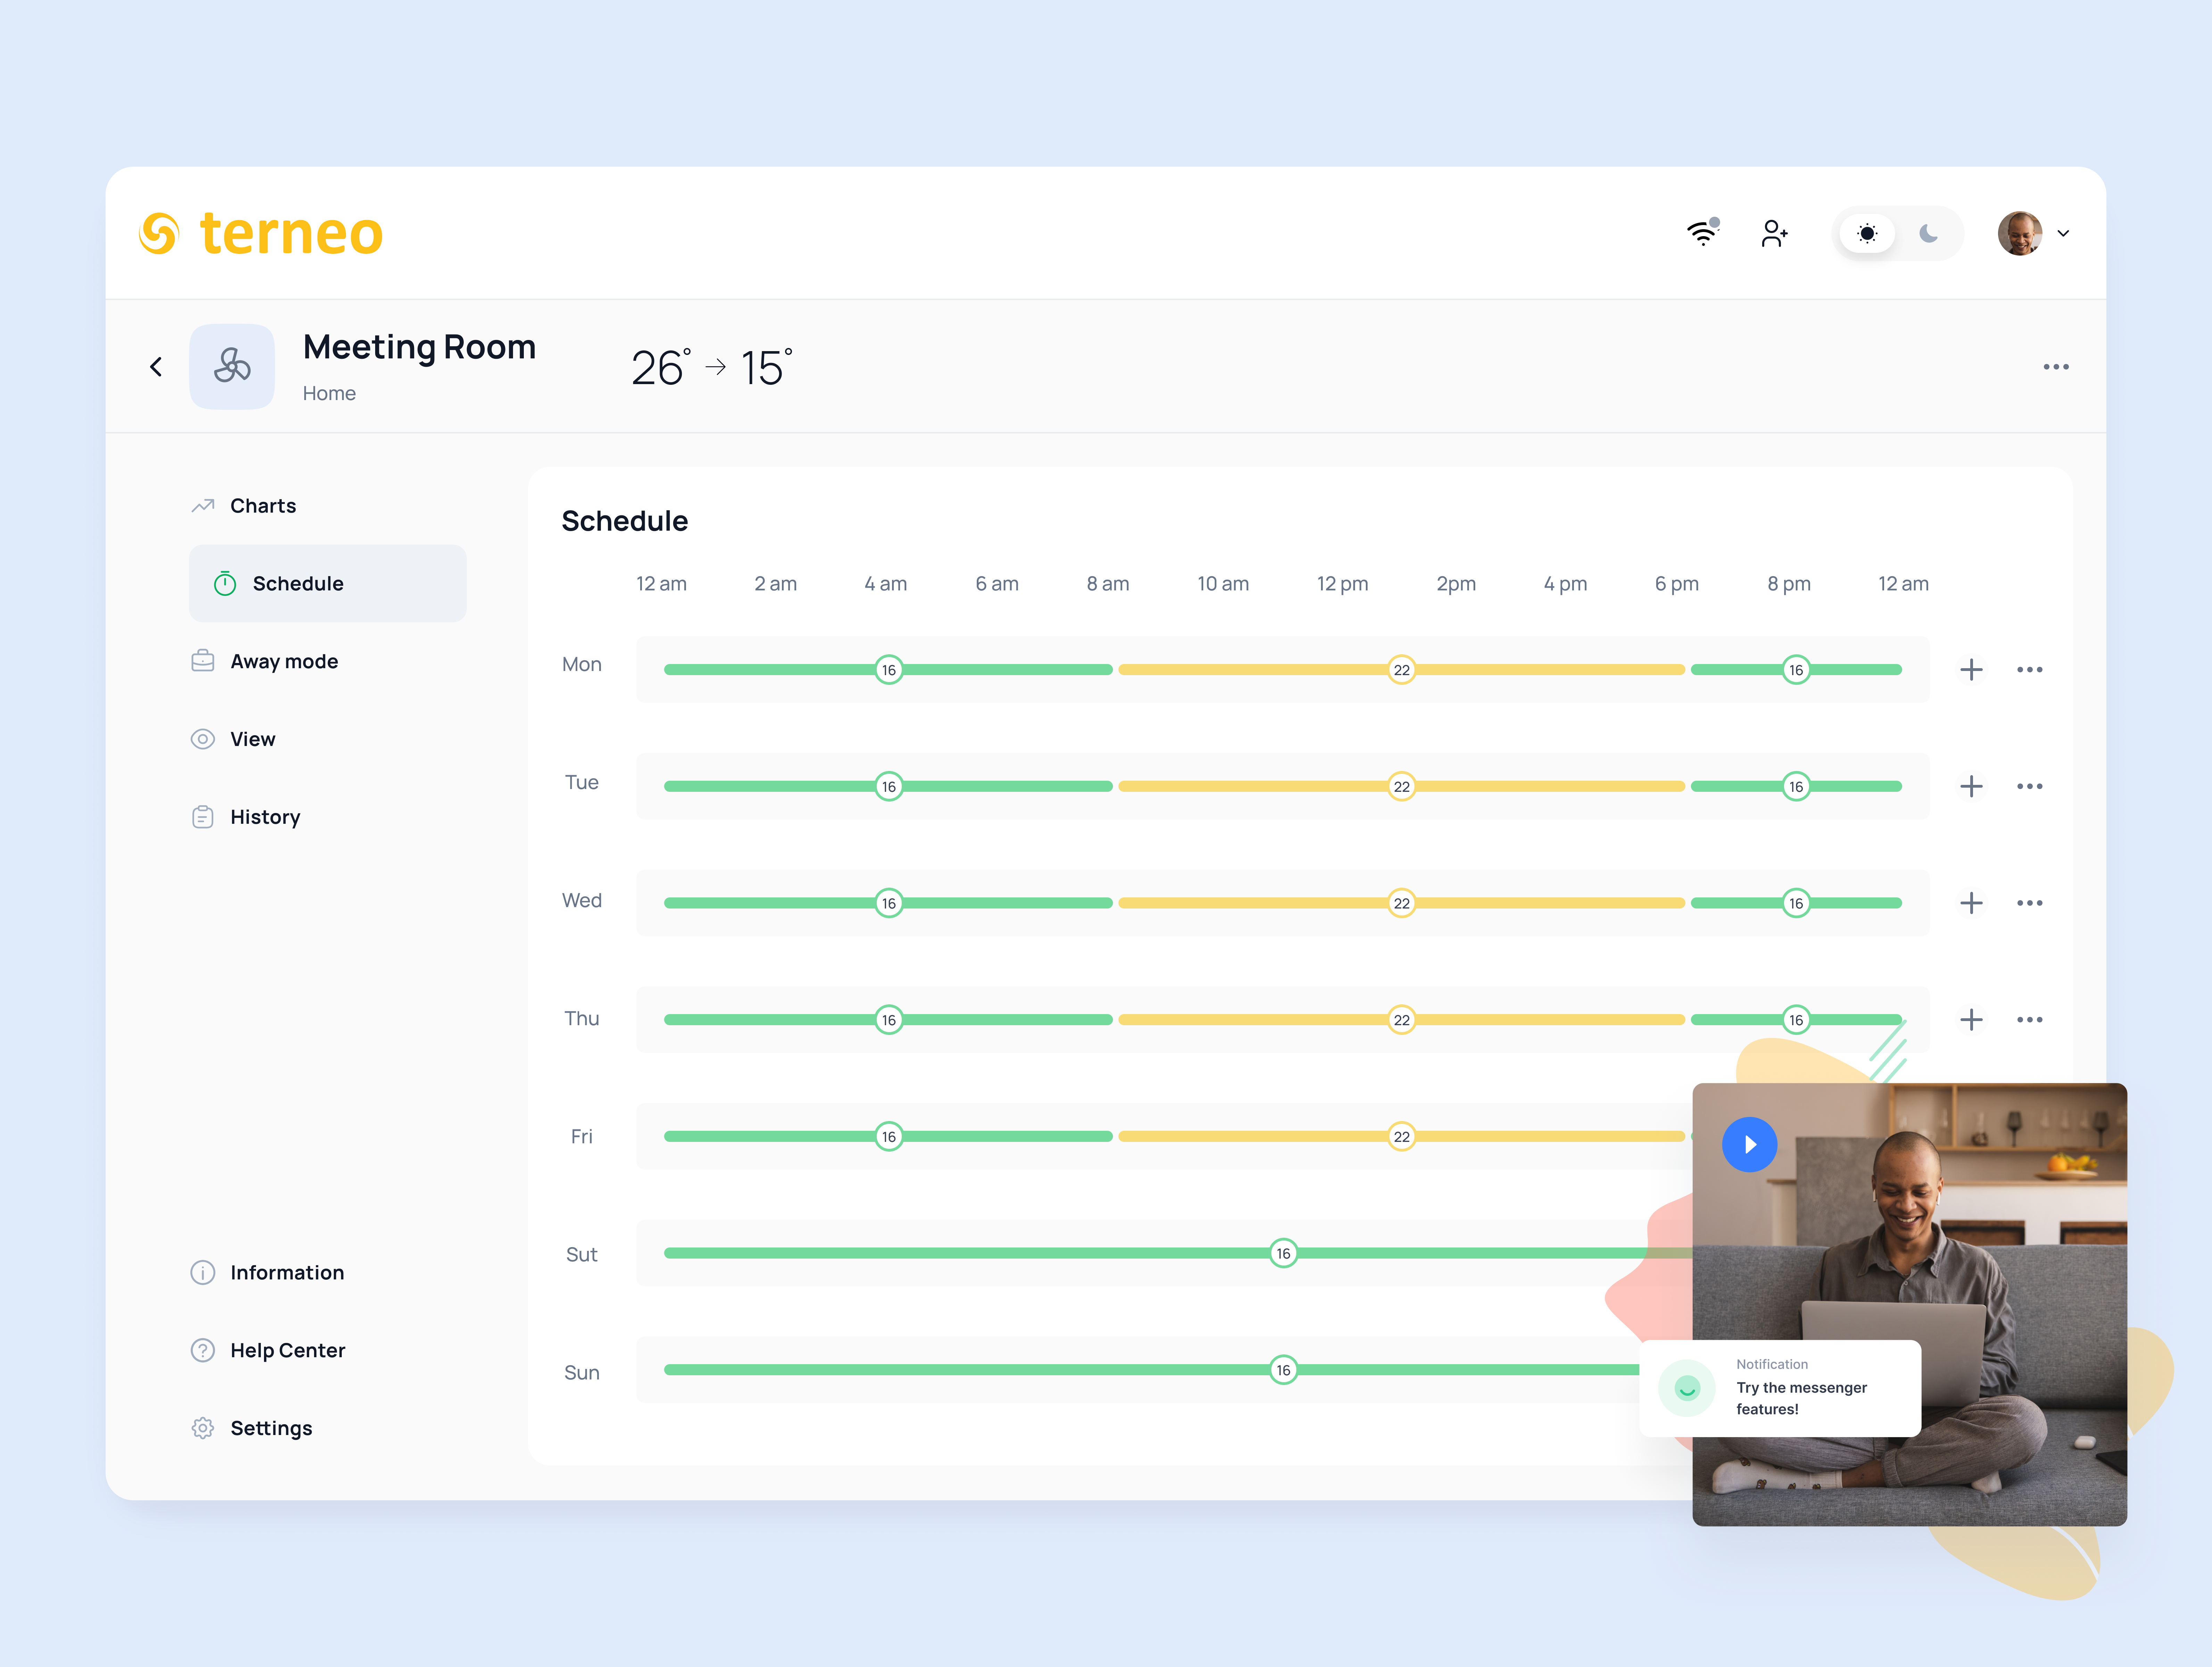Select Sun 16 degree marker
Image resolution: width=2212 pixels, height=1667 pixels.
pyautogui.click(x=1283, y=1370)
